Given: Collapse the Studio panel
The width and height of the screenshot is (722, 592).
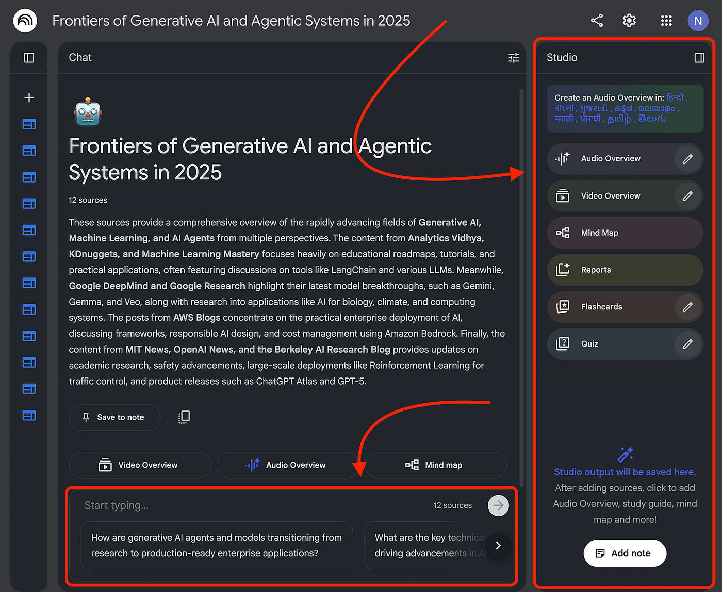Looking at the screenshot, I should pos(699,58).
